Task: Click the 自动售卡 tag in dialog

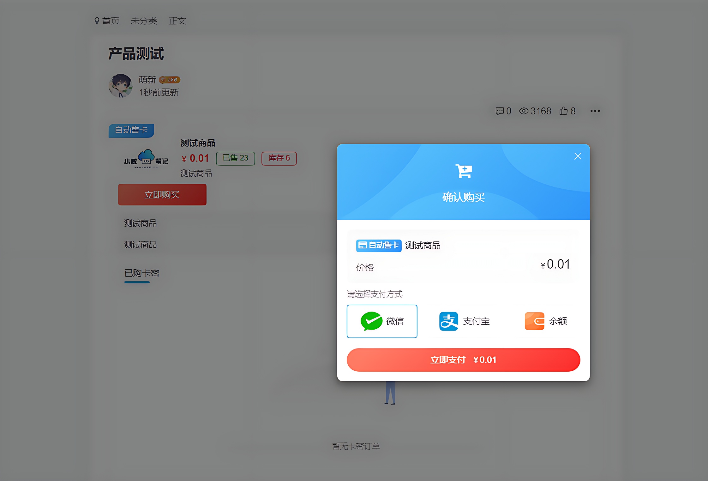Action: tap(379, 246)
